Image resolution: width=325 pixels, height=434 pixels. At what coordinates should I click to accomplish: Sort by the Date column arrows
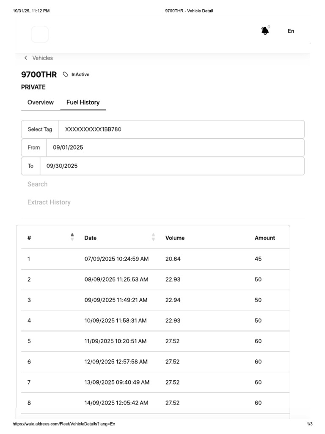tap(153, 237)
